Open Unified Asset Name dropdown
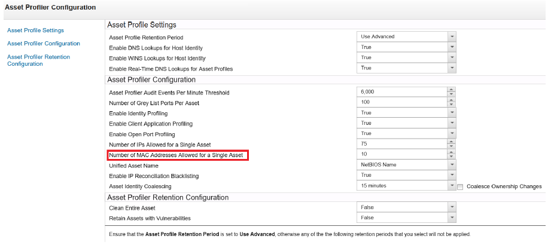This screenshot has height=245, width=551. (x=407, y=164)
